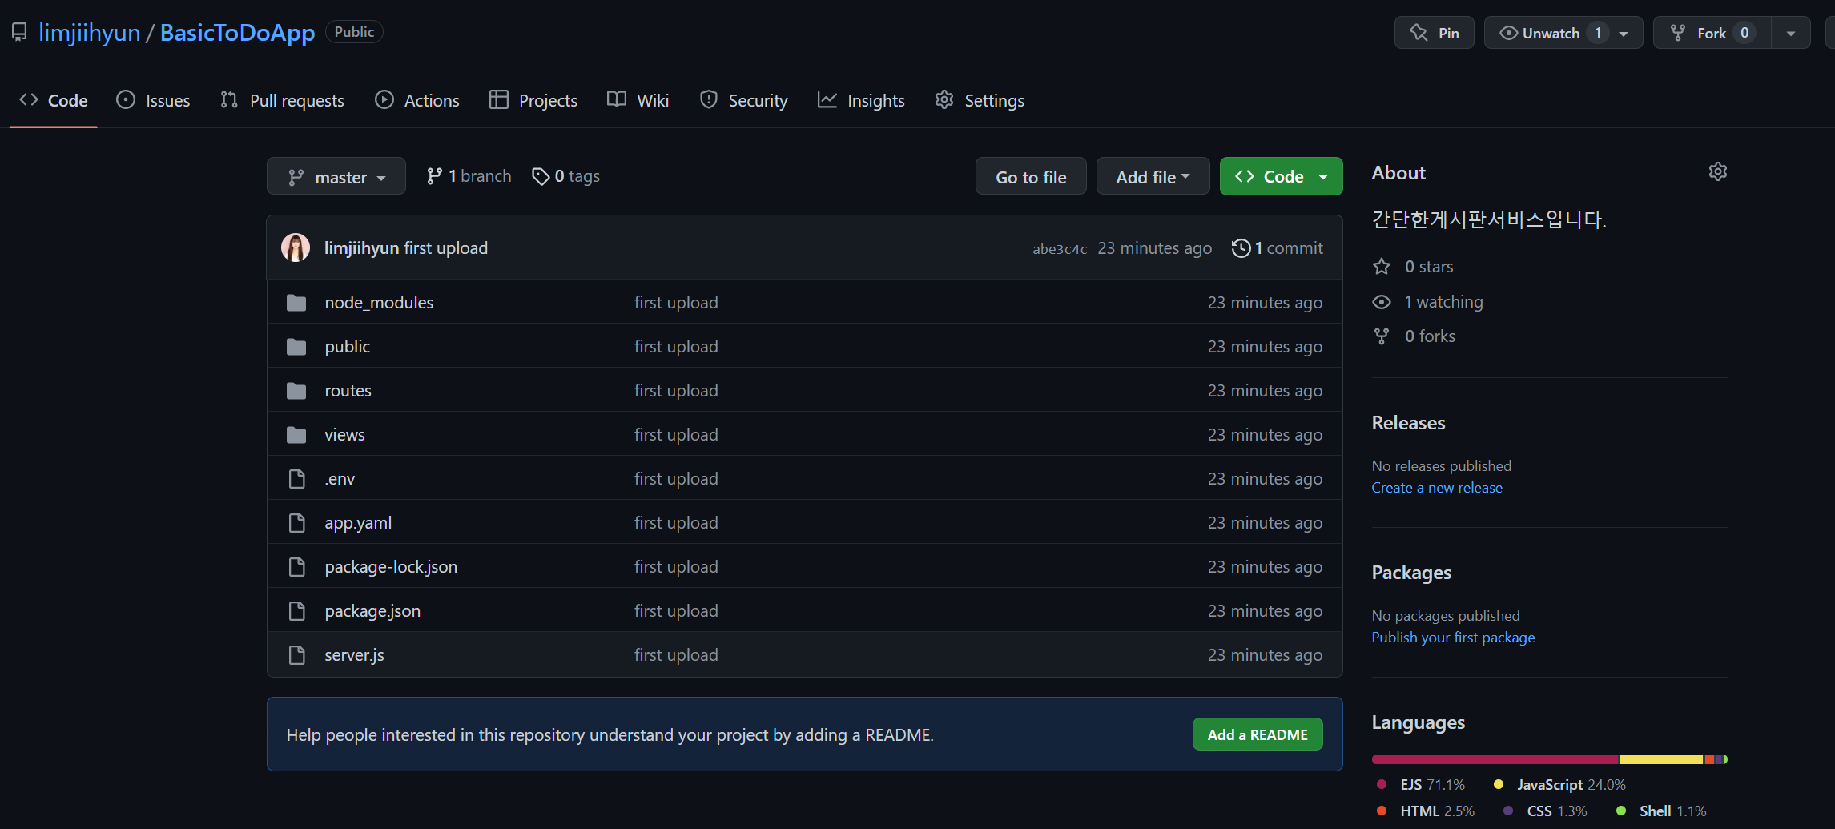The height and width of the screenshot is (829, 1835).
Task: Click the limjiihyun avatar in commit bar
Action: pos(296,247)
